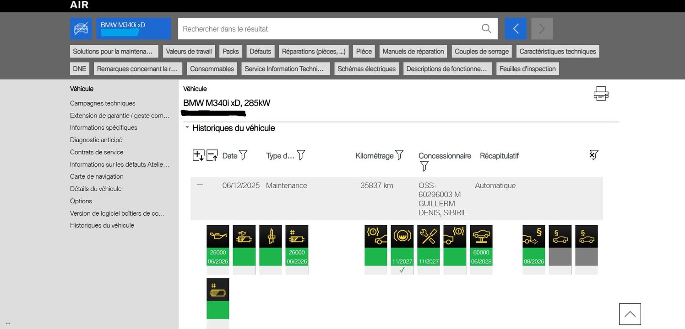The height and width of the screenshot is (329, 685).
Task: Collapse the 06/12/2025 maintenance row
Action: [x=200, y=185]
